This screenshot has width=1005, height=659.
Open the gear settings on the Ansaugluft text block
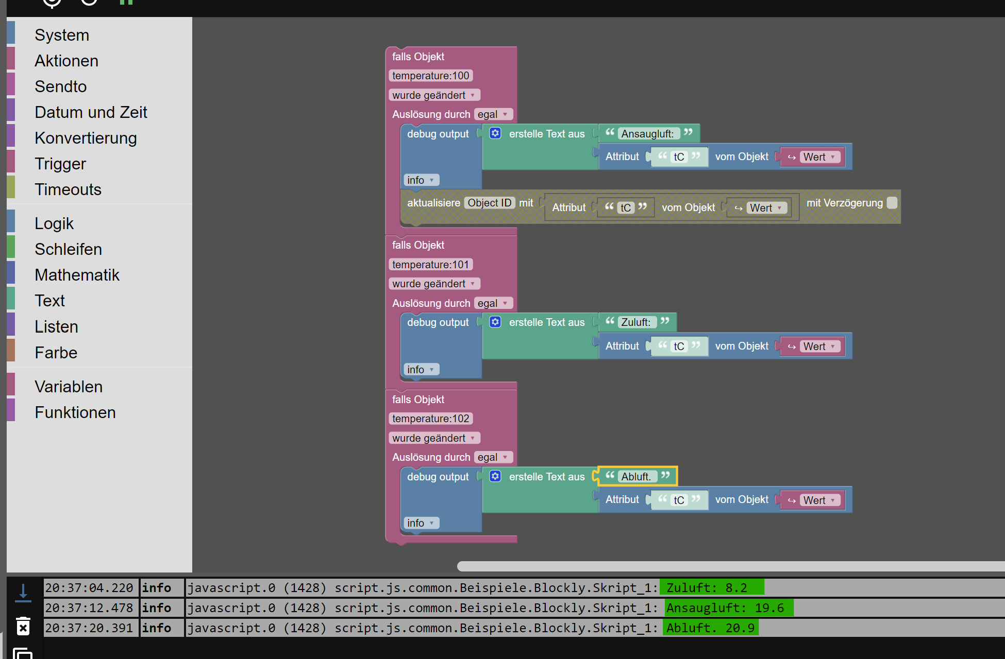point(495,133)
